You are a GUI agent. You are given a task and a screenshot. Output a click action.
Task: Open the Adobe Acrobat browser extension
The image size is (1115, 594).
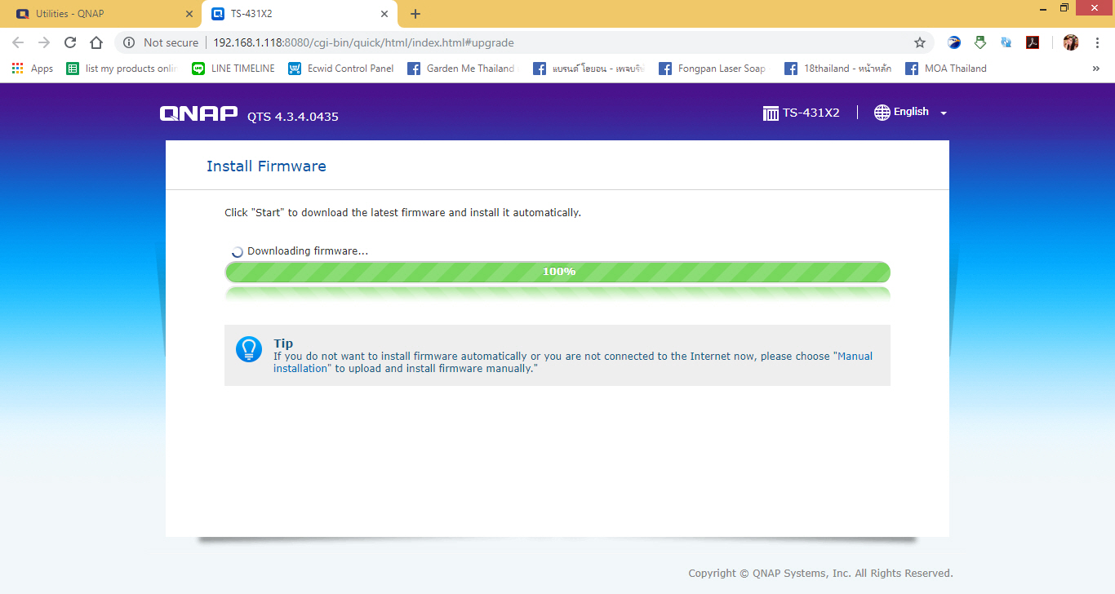pos(1033,42)
